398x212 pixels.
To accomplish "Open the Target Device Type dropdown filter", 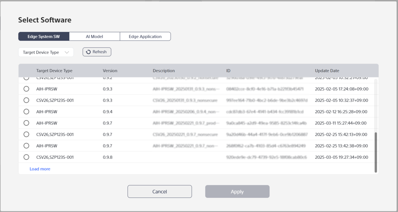I will tap(46, 52).
